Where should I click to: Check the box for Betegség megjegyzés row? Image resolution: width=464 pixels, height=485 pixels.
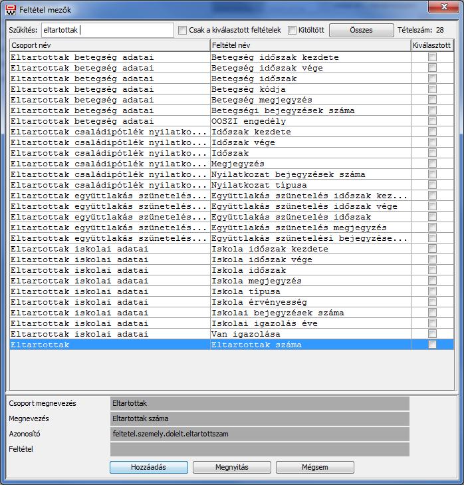tap(433, 99)
